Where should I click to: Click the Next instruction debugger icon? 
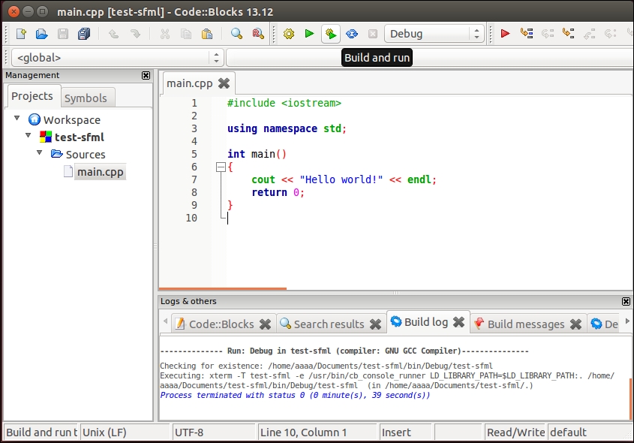click(610, 34)
